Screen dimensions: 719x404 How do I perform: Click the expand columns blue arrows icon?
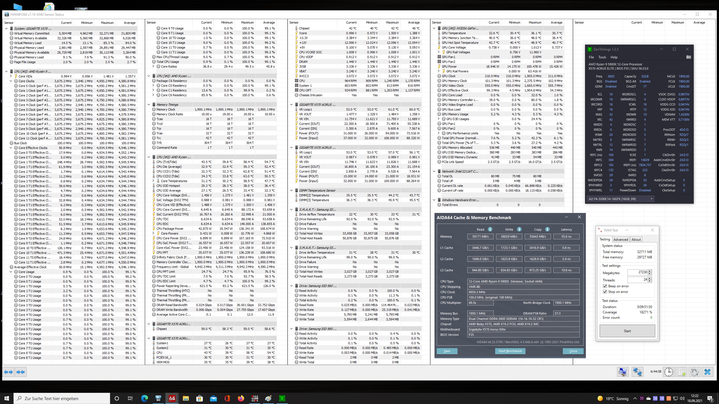point(8,372)
